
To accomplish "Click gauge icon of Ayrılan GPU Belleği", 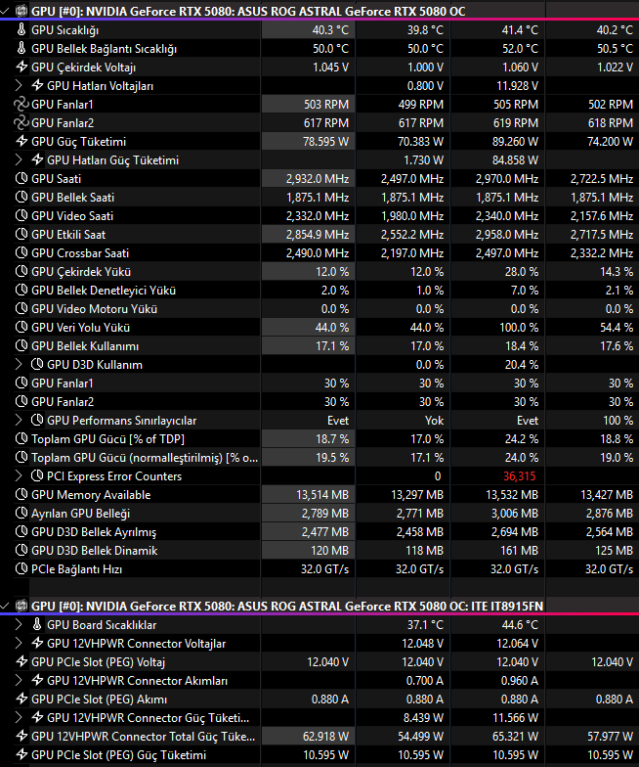I will [x=21, y=513].
